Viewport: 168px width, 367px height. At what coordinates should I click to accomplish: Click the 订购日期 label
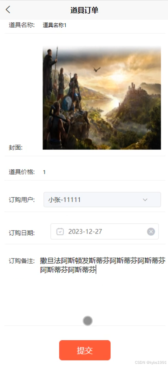[22, 233]
